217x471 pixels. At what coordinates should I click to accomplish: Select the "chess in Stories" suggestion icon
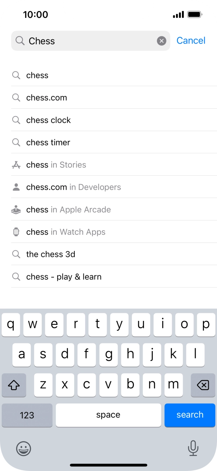(16, 164)
